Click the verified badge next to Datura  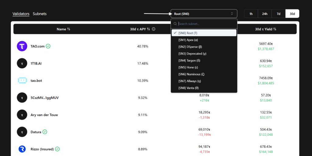point(45,132)
